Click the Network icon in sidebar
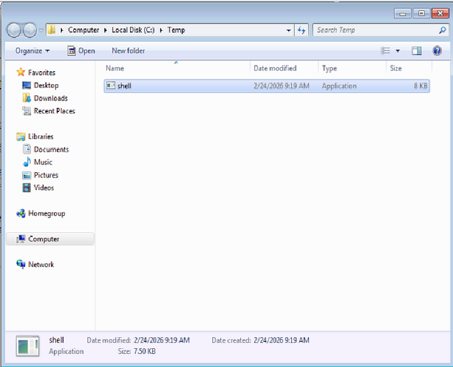 (21, 264)
